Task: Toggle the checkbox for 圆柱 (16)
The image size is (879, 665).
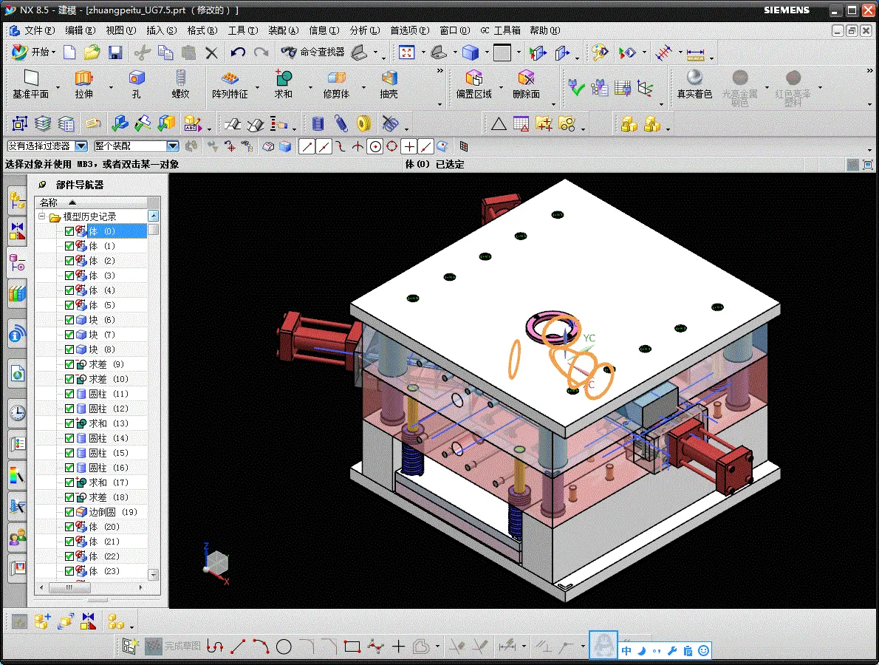Action: 69,468
